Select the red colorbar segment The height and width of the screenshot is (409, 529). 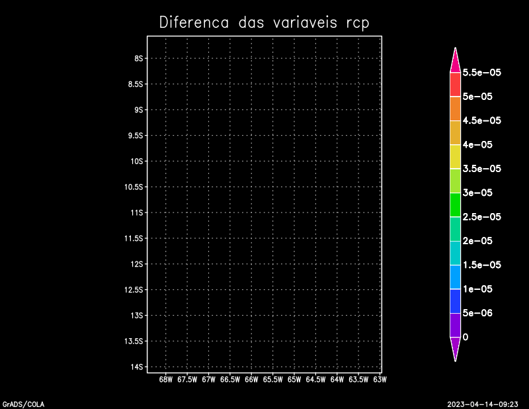[x=455, y=85]
